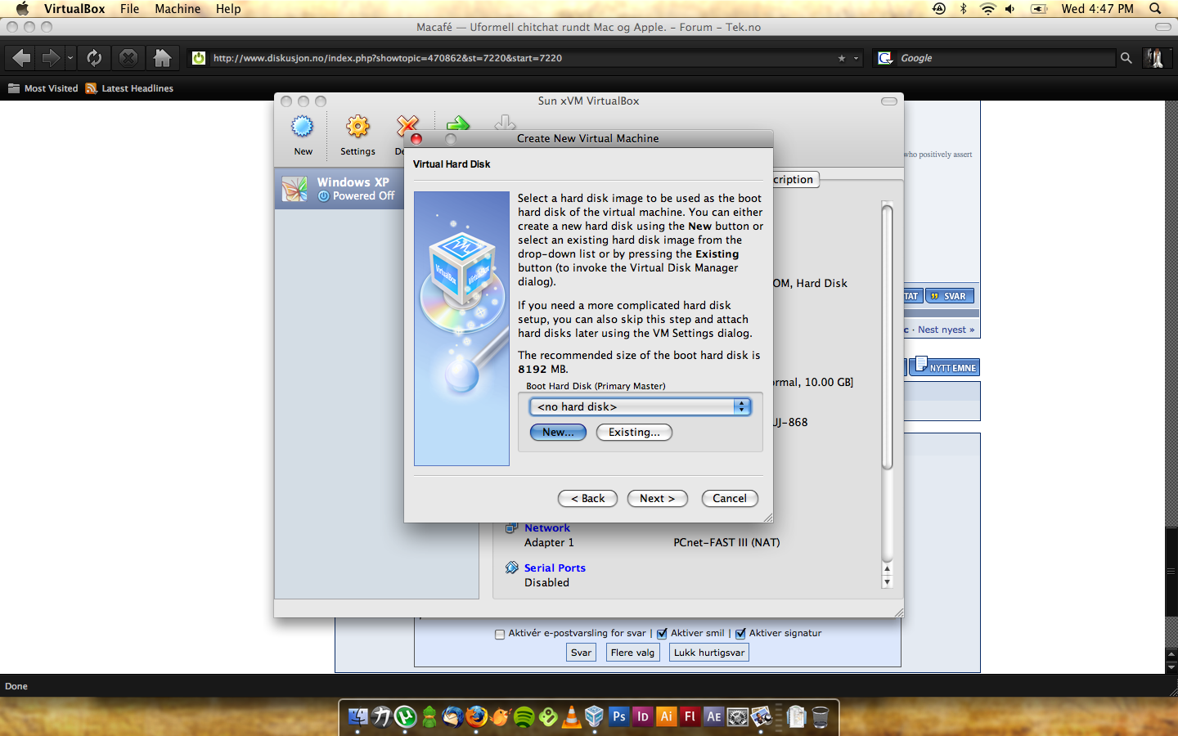Click the New... hard disk button
Screen dimensions: 1178x736
(558, 432)
